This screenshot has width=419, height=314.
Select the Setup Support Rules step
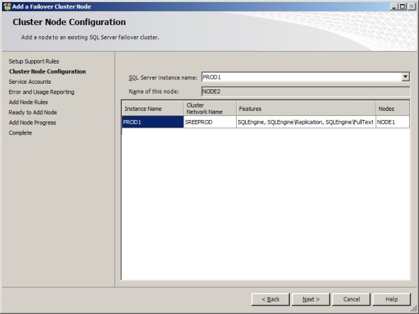pyautogui.click(x=38, y=61)
